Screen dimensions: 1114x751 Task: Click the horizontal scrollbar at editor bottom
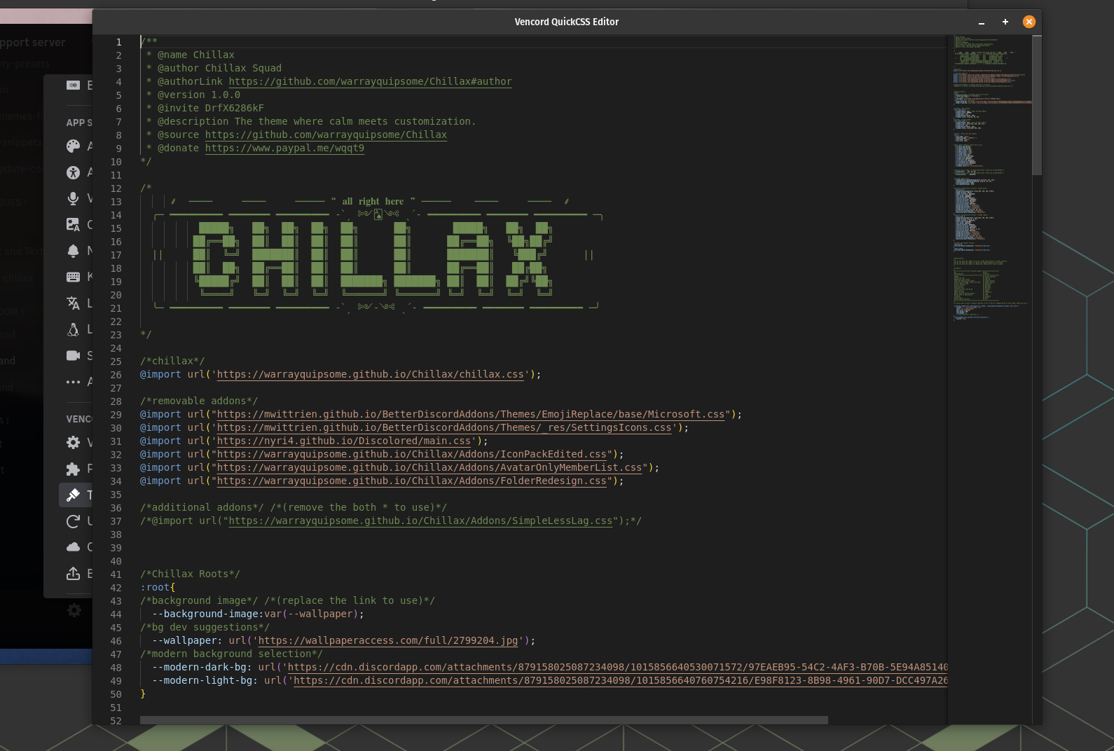(x=483, y=720)
